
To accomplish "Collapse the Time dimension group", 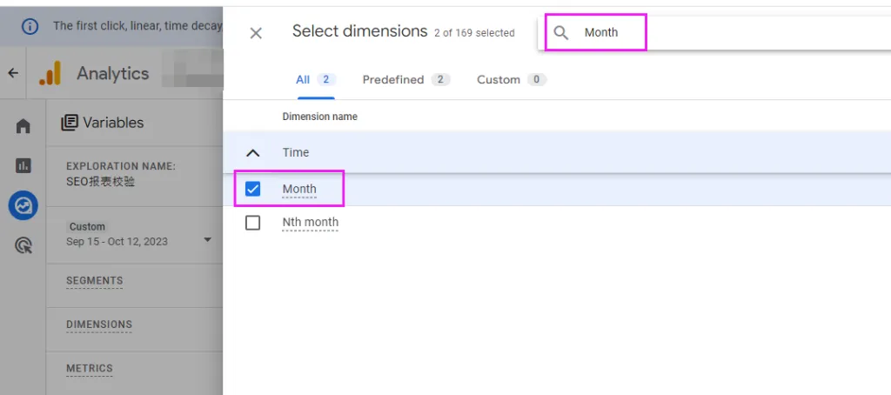I will [x=253, y=152].
